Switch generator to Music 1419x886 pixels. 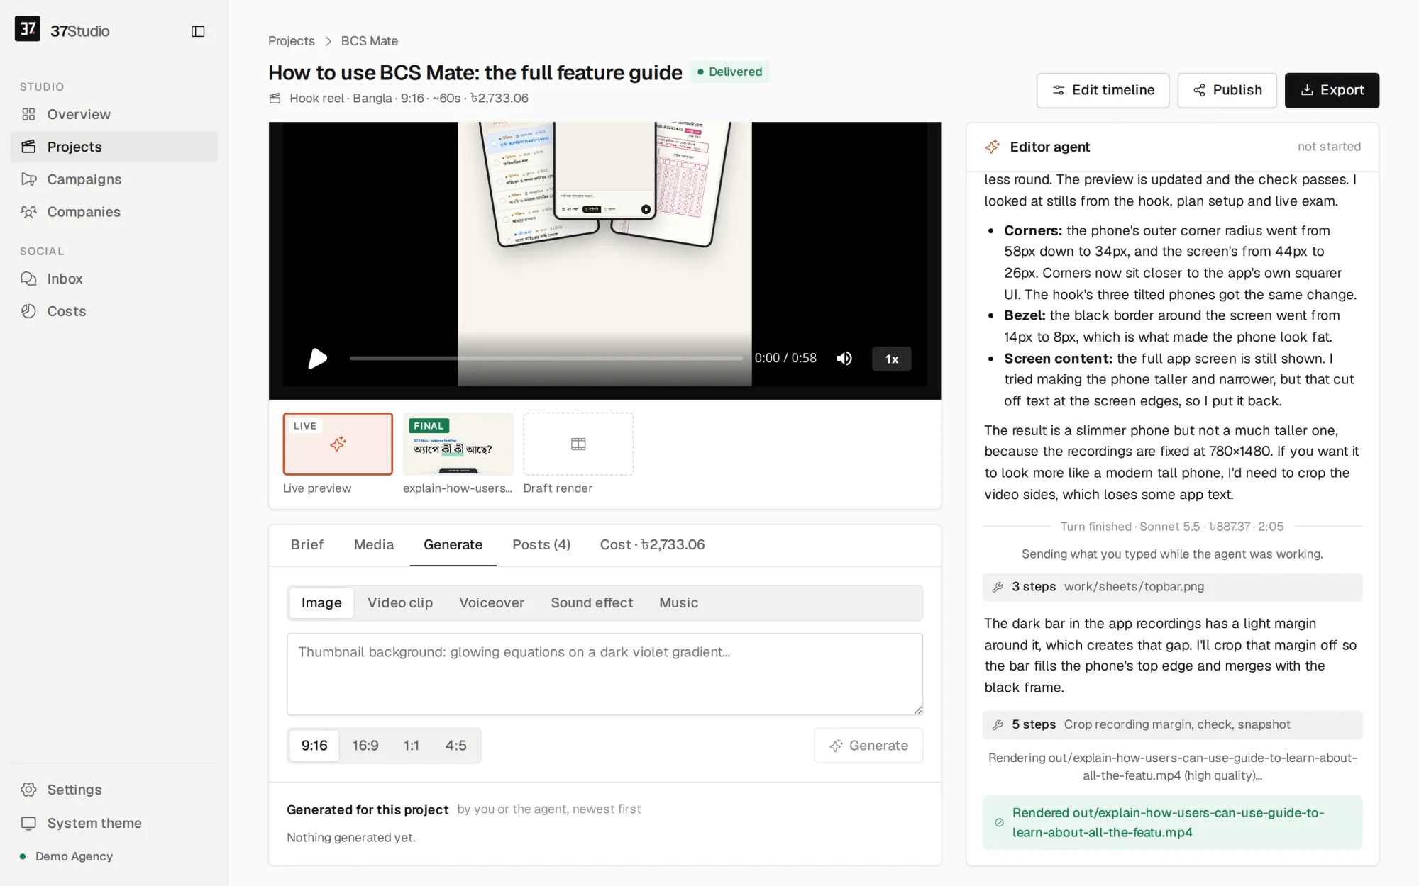(x=679, y=602)
